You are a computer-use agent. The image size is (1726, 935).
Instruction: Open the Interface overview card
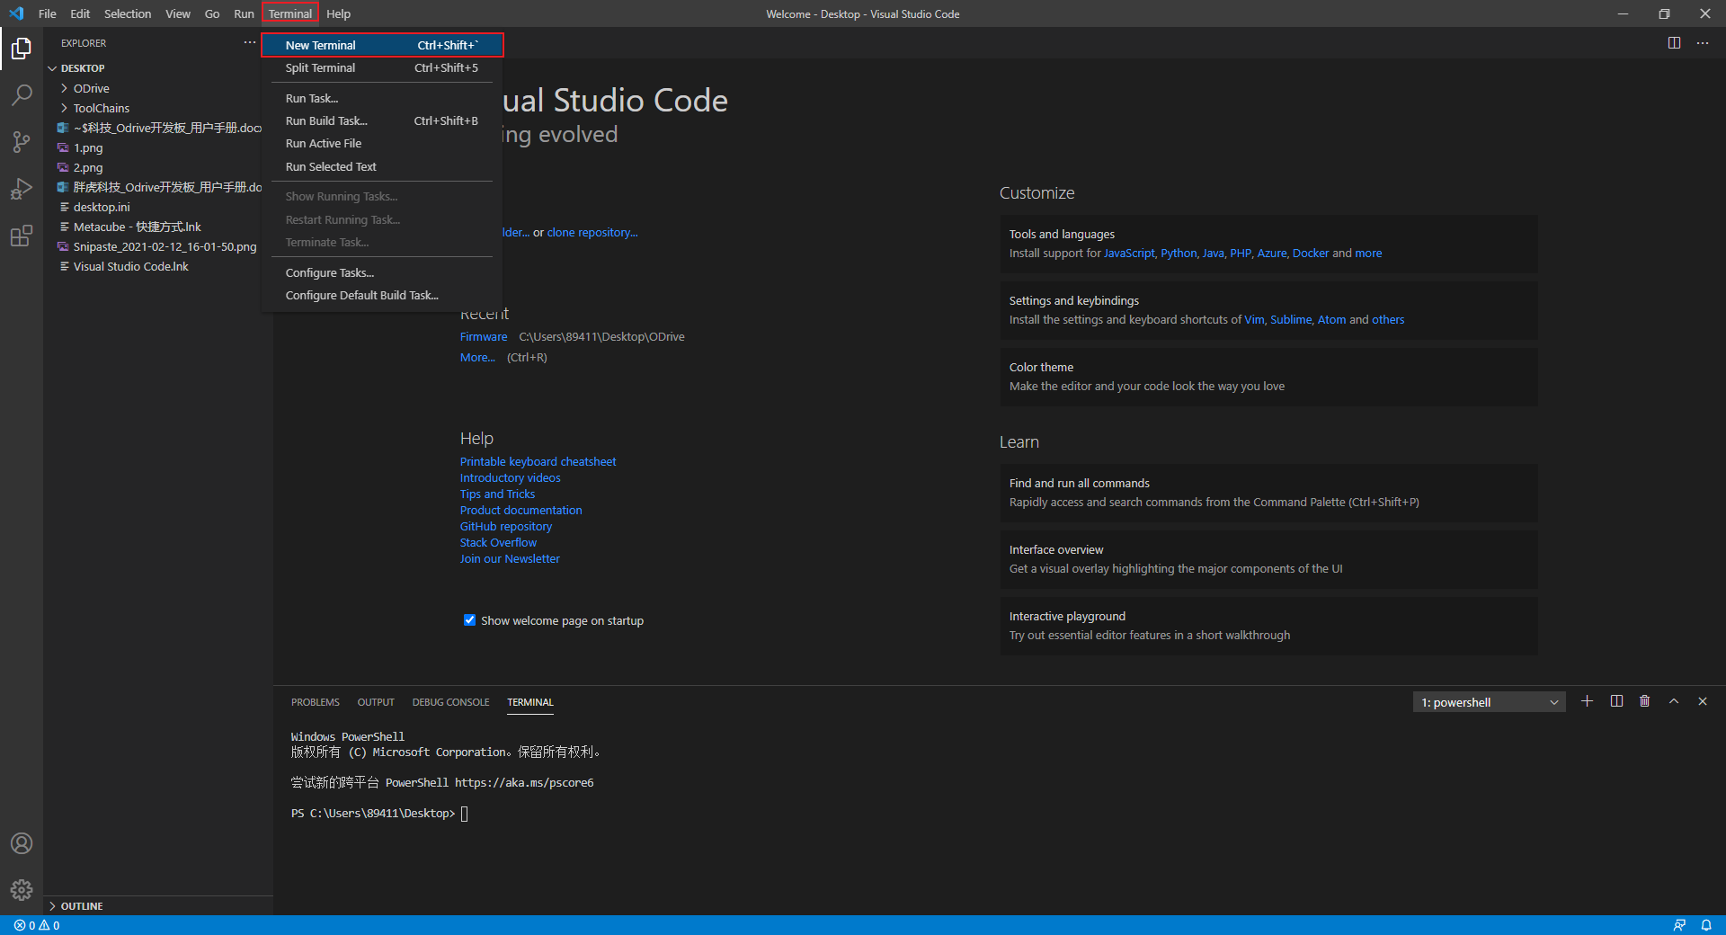[1268, 559]
